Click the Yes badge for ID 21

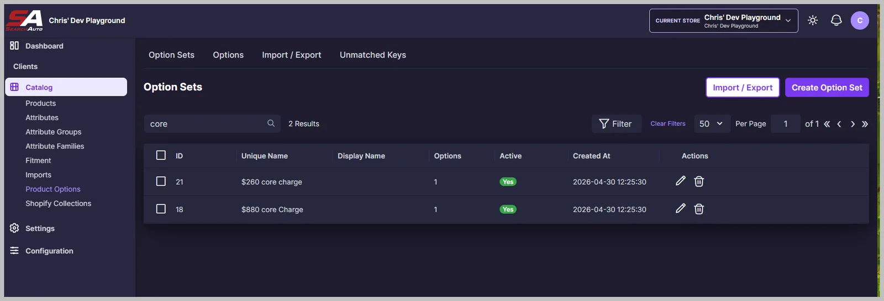coord(508,182)
